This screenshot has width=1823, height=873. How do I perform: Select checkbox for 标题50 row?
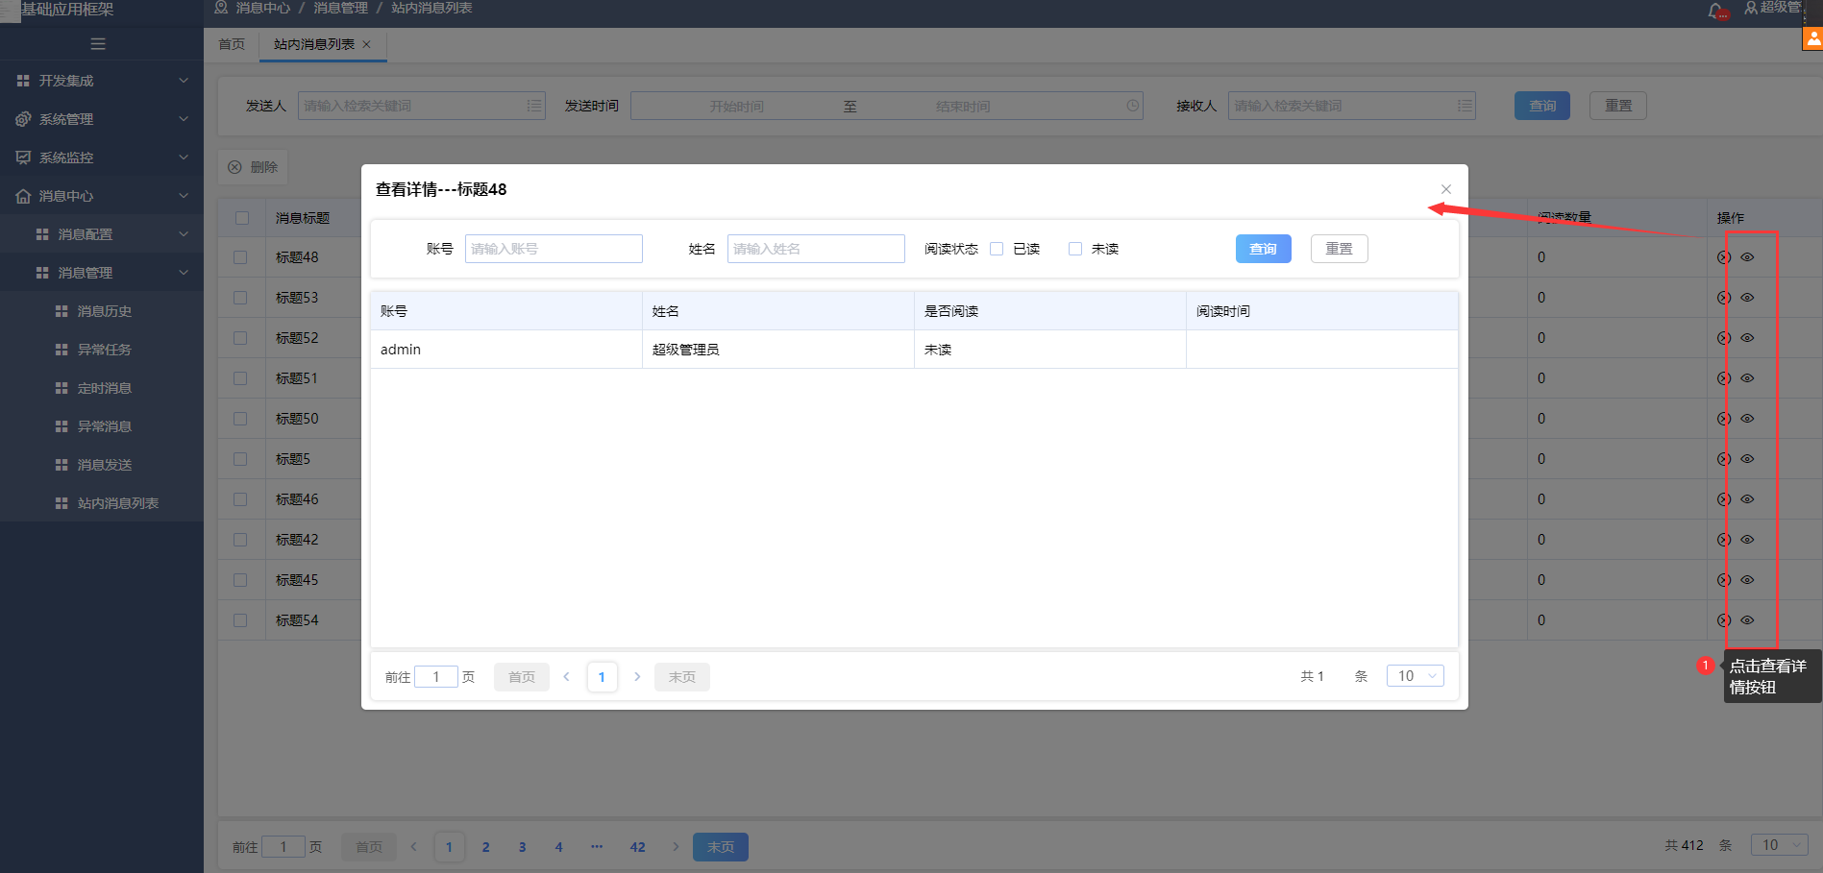tap(240, 419)
